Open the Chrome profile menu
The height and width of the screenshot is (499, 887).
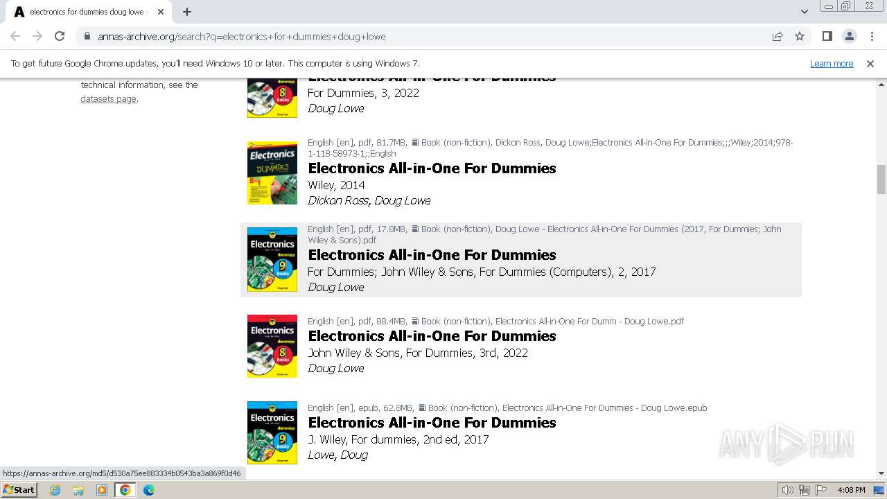click(x=849, y=36)
